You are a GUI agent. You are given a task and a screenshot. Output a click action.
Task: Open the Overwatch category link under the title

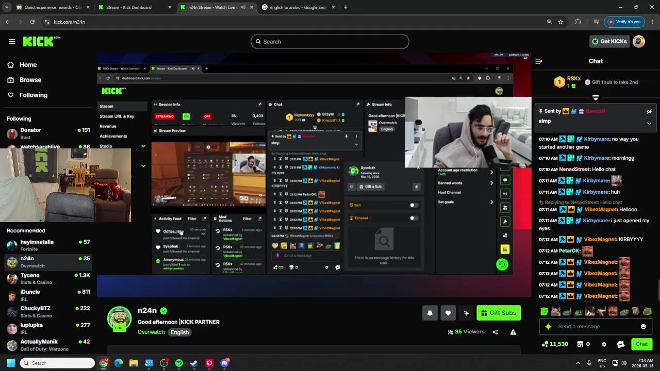(x=151, y=332)
